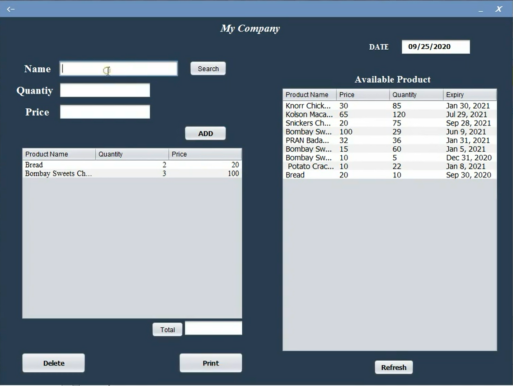Click the Sep 30, 2020 expiry cell
The height and width of the screenshot is (386, 513).
tap(470, 175)
